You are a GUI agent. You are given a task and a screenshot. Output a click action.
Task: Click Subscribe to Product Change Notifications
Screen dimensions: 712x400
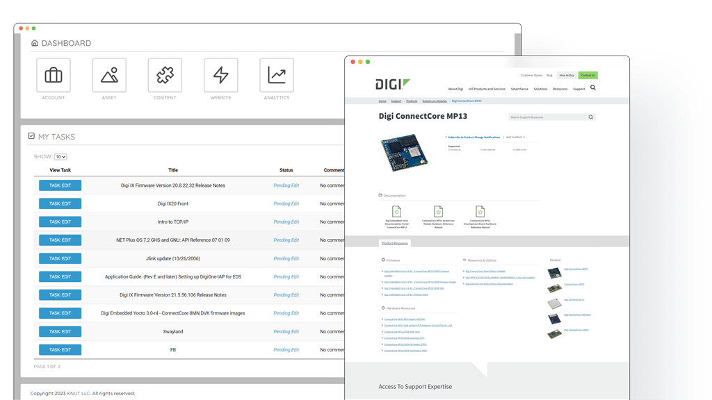coord(474,137)
